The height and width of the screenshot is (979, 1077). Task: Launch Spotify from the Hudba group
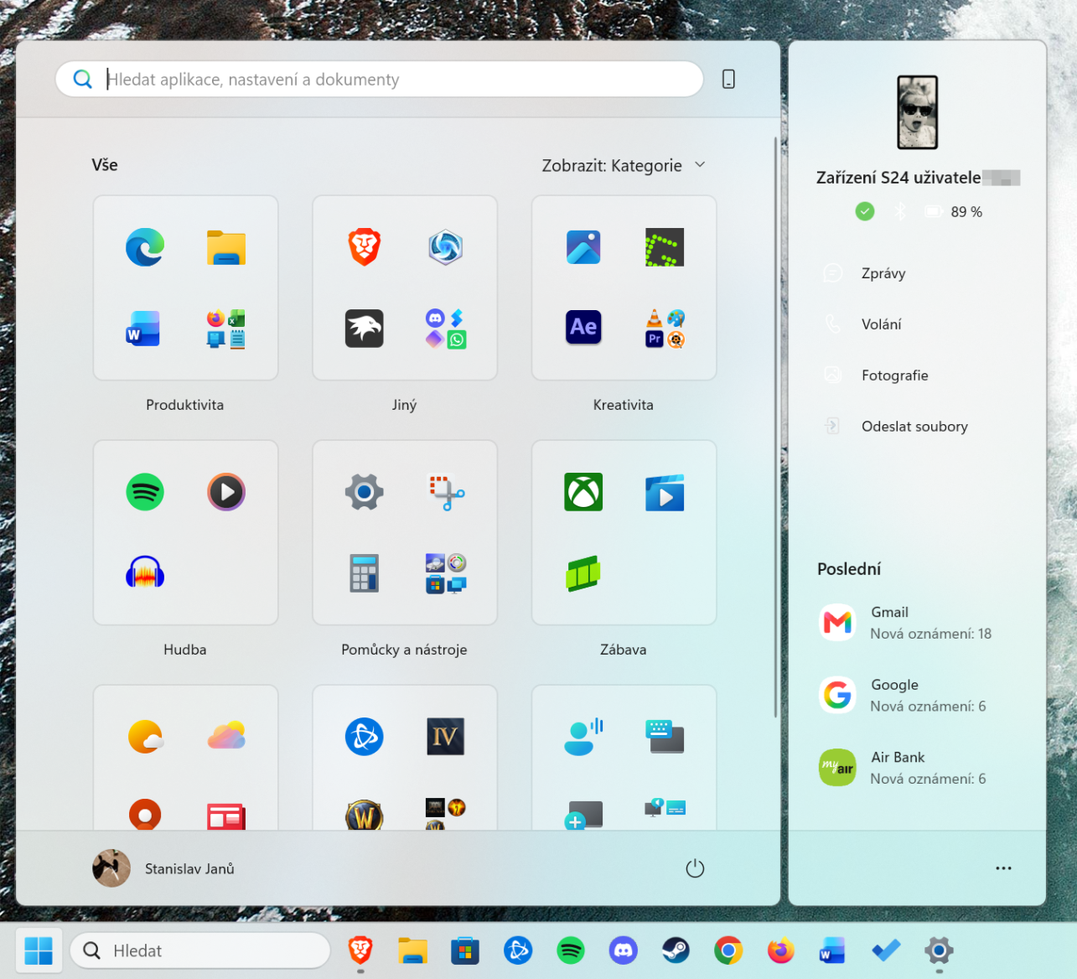click(x=145, y=492)
